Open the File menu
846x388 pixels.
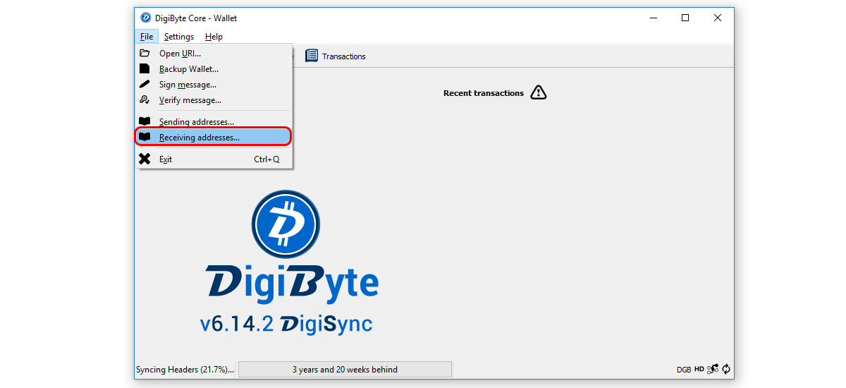point(147,37)
